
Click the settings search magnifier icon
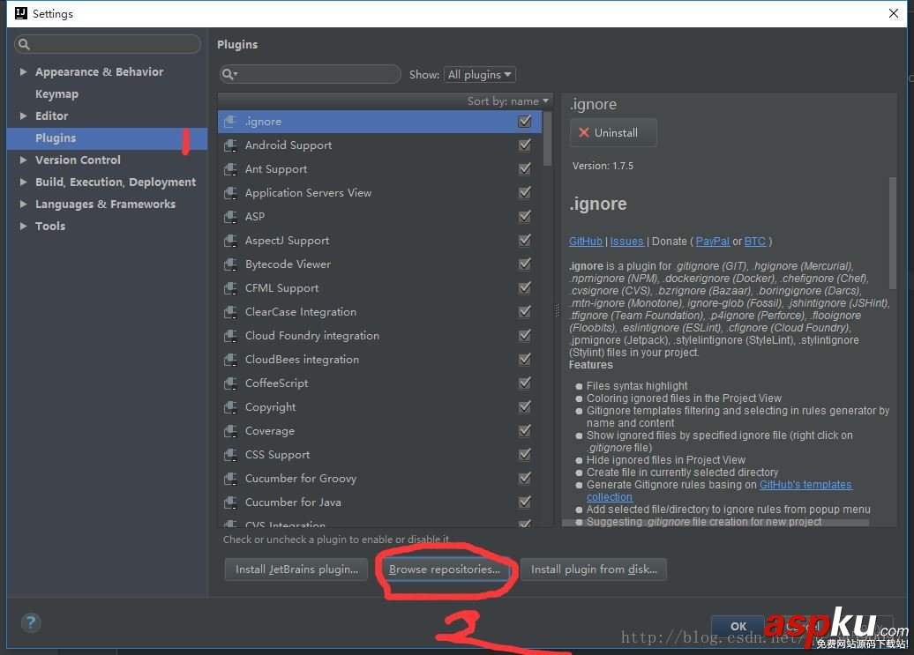[24, 44]
